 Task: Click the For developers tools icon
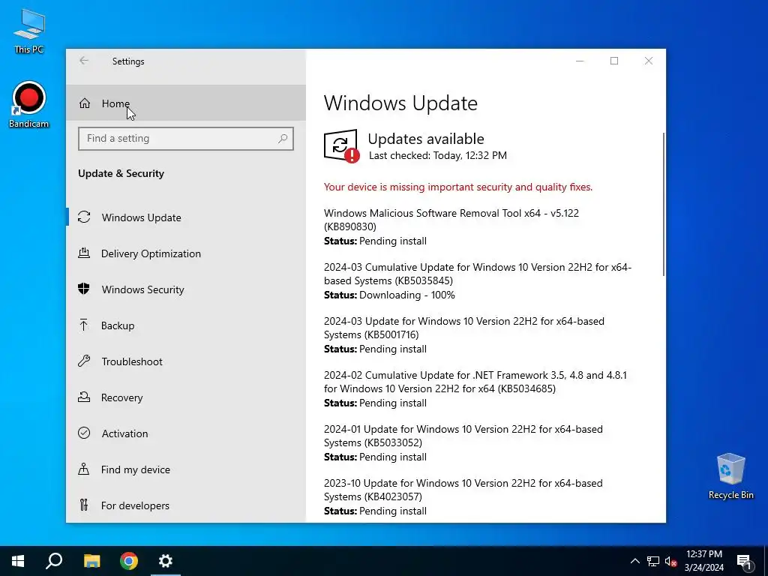84,505
